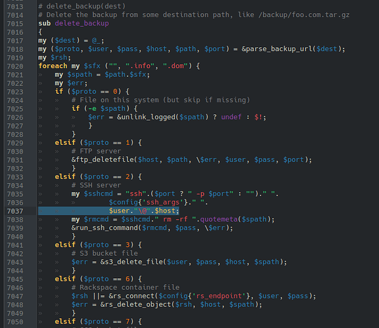Click the &s3_delete_file function call
Viewport: 379px width, 328px height.
coord(132,262)
